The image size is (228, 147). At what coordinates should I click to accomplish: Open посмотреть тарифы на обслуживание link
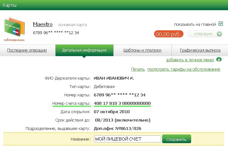[x=184, y=69]
